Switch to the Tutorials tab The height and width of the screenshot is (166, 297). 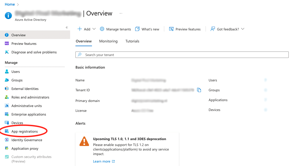pos(133,41)
